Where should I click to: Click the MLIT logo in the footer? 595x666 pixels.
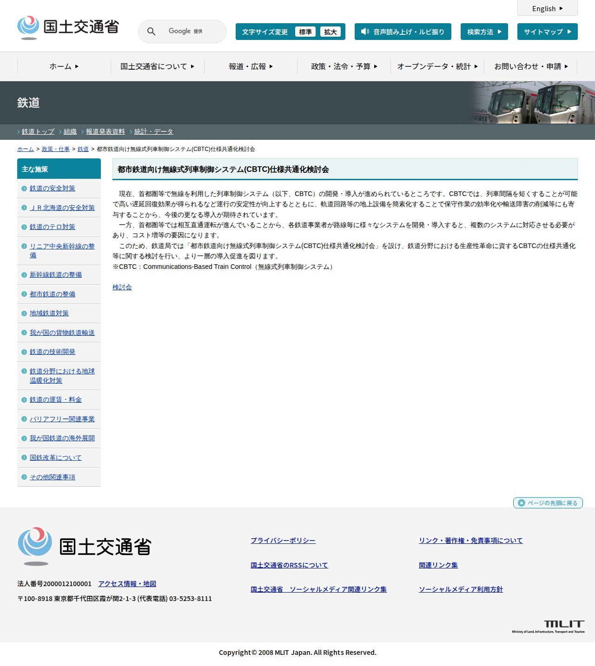85,546
